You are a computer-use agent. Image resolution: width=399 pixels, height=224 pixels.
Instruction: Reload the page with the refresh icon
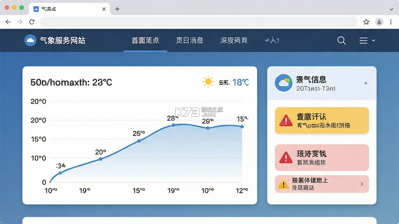pos(32,22)
